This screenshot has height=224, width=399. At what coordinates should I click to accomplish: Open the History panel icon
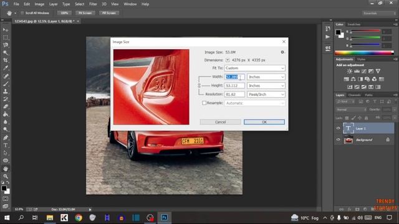(x=328, y=29)
